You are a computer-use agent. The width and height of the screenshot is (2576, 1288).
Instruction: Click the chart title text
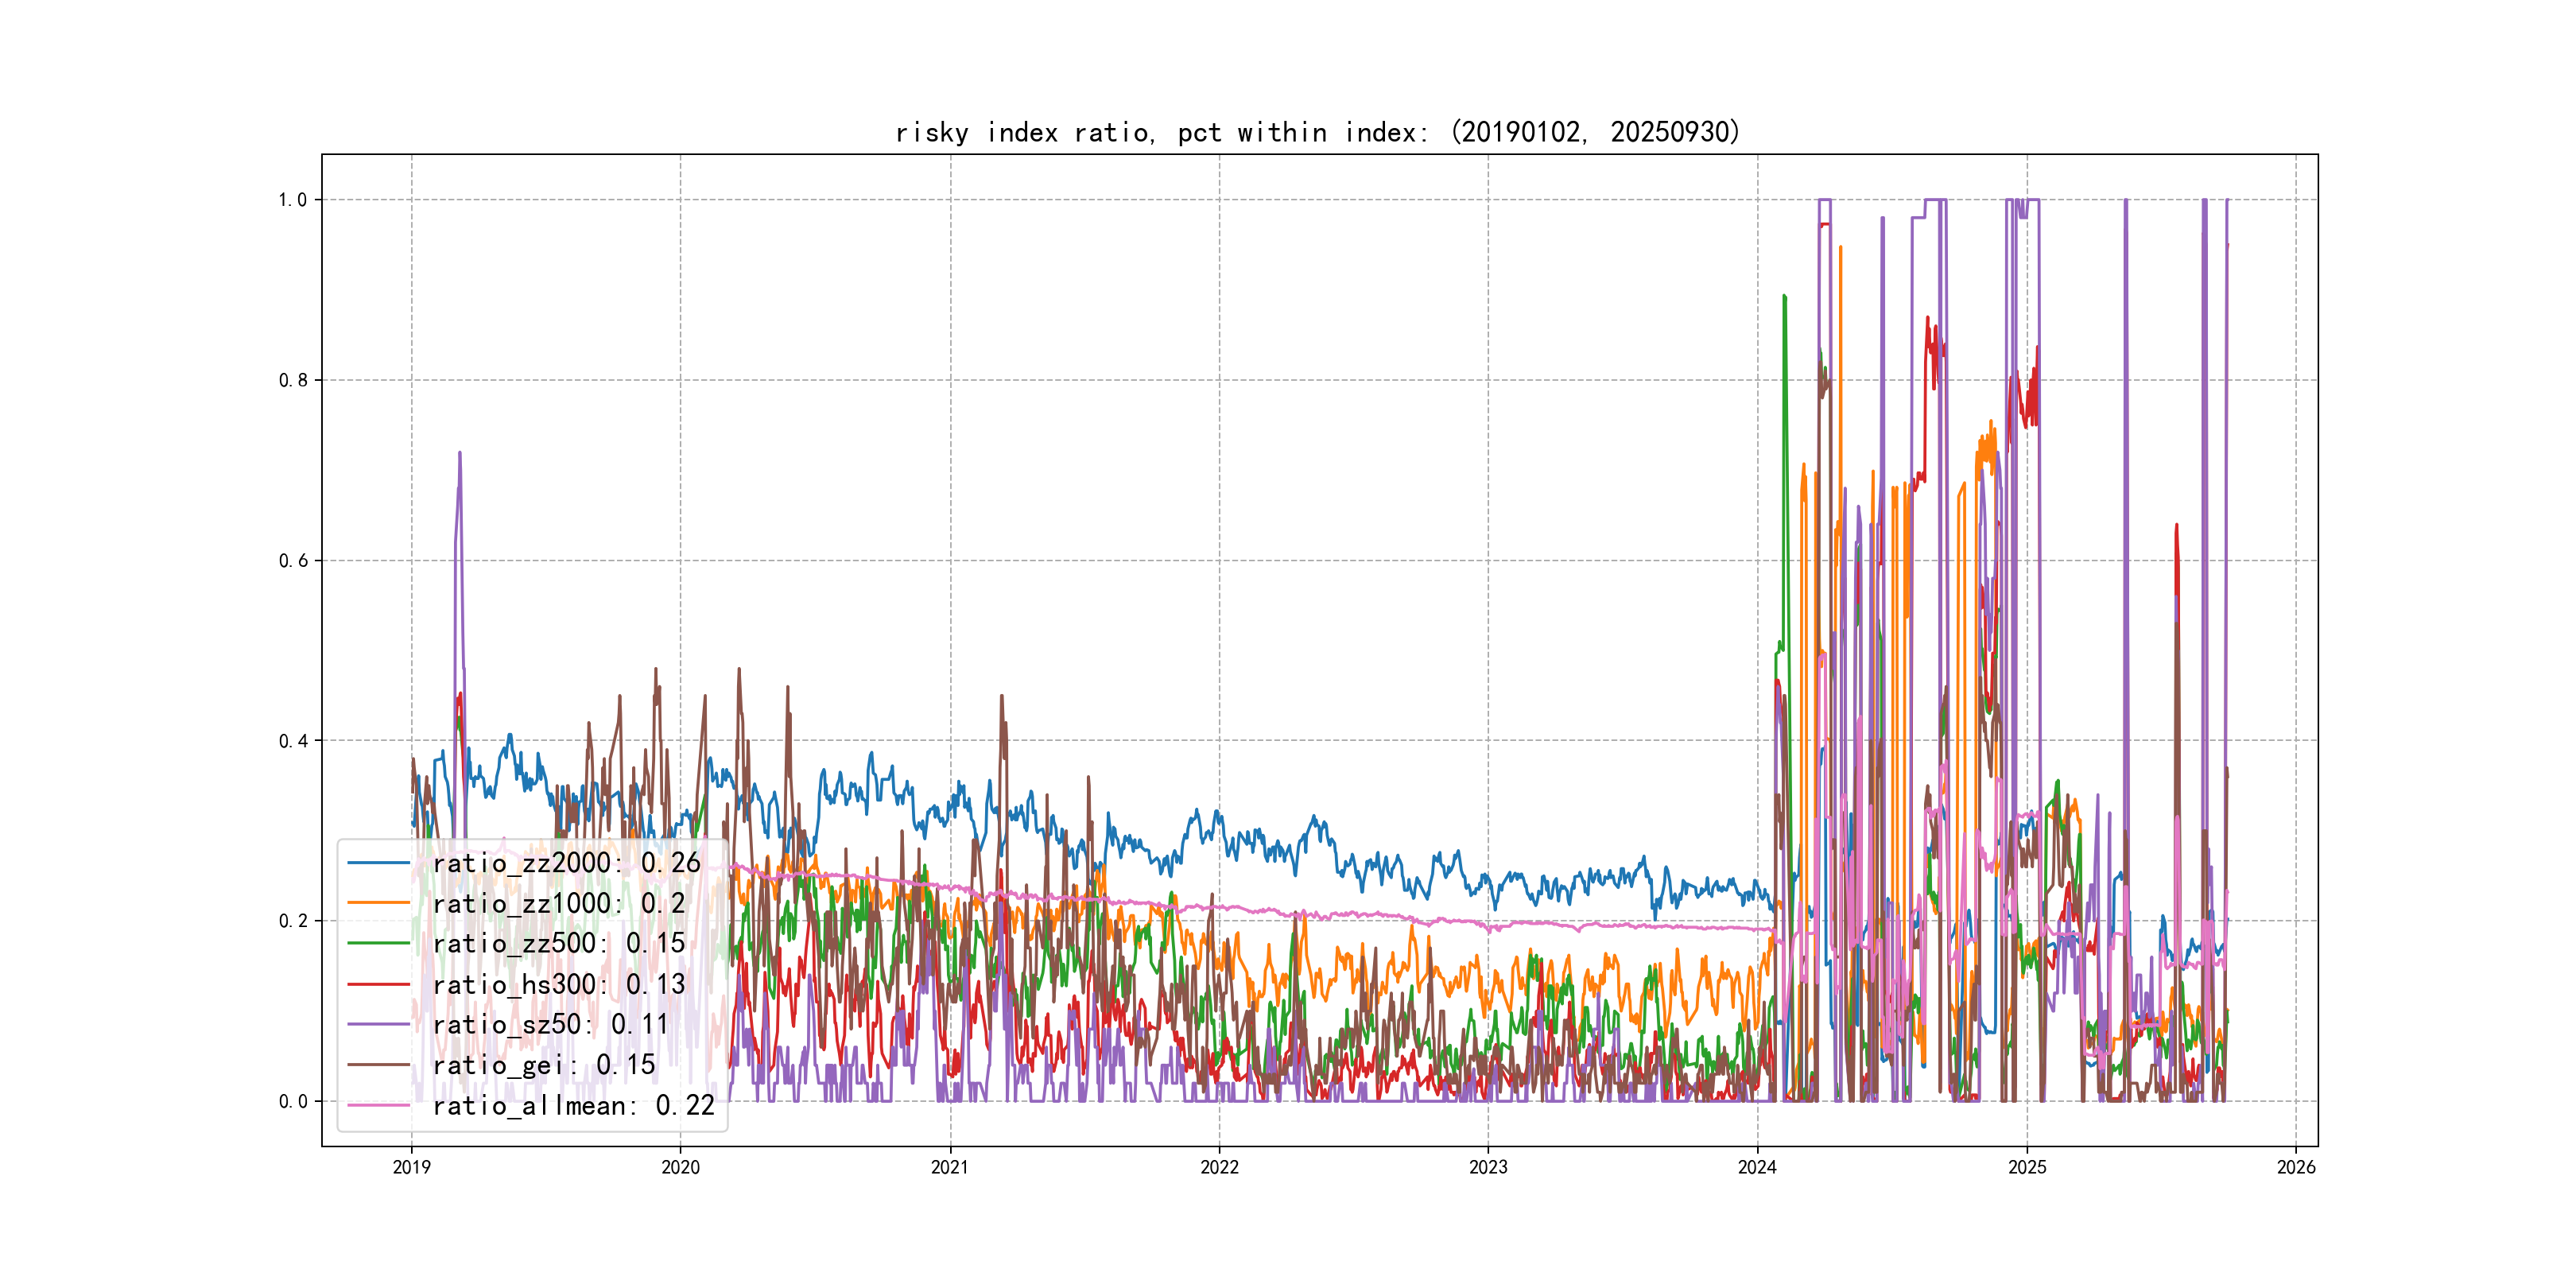(x=1318, y=133)
